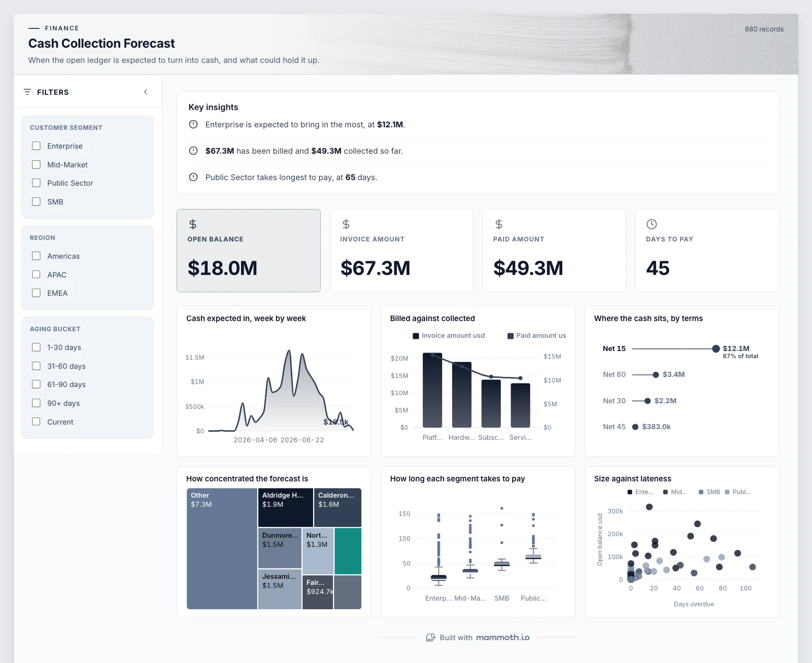Image resolution: width=812 pixels, height=663 pixels.
Task: Click the SMB box plot
Action: pos(502,564)
